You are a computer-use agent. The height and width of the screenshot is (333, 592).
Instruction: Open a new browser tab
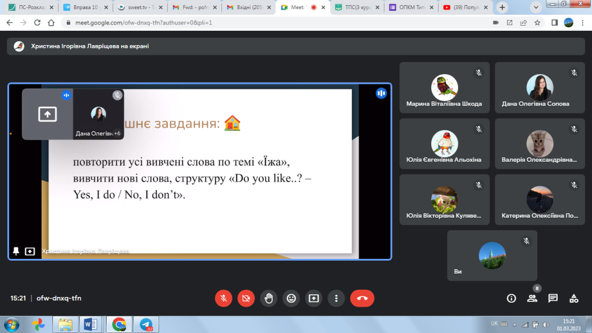[502, 7]
